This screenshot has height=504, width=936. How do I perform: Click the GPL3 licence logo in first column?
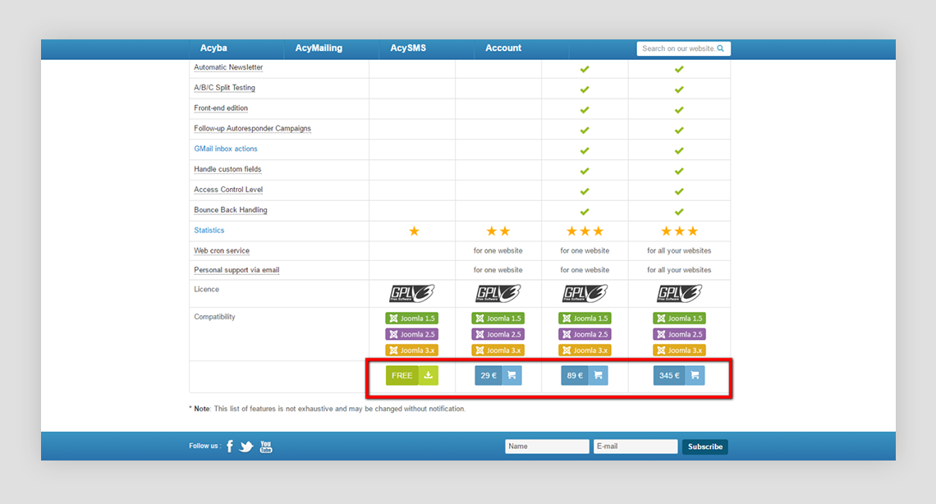coord(411,294)
